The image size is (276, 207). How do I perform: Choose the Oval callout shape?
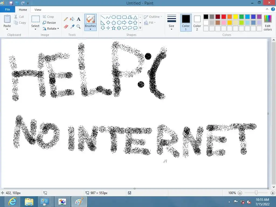coord(130,28)
